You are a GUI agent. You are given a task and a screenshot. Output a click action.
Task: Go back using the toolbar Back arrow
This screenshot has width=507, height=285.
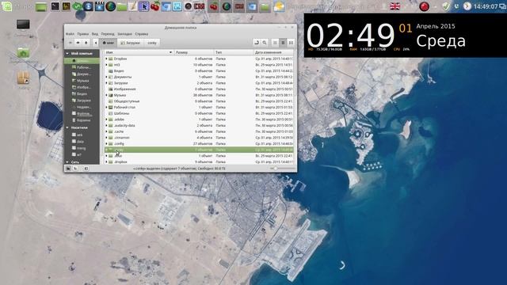click(71, 43)
